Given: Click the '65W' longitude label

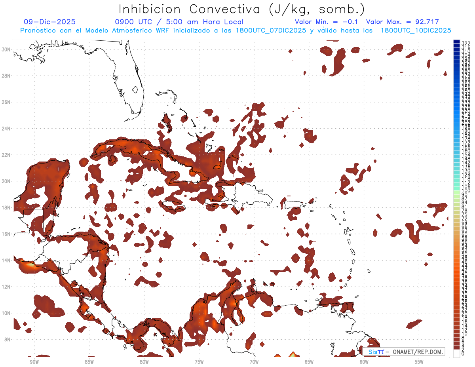Looking at the screenshot, I should coord(309,362).
